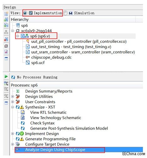The height and width of the screenshot is (158, 147).
Task: Click the Stop process sidebar icon
Action: click(6, 96)
